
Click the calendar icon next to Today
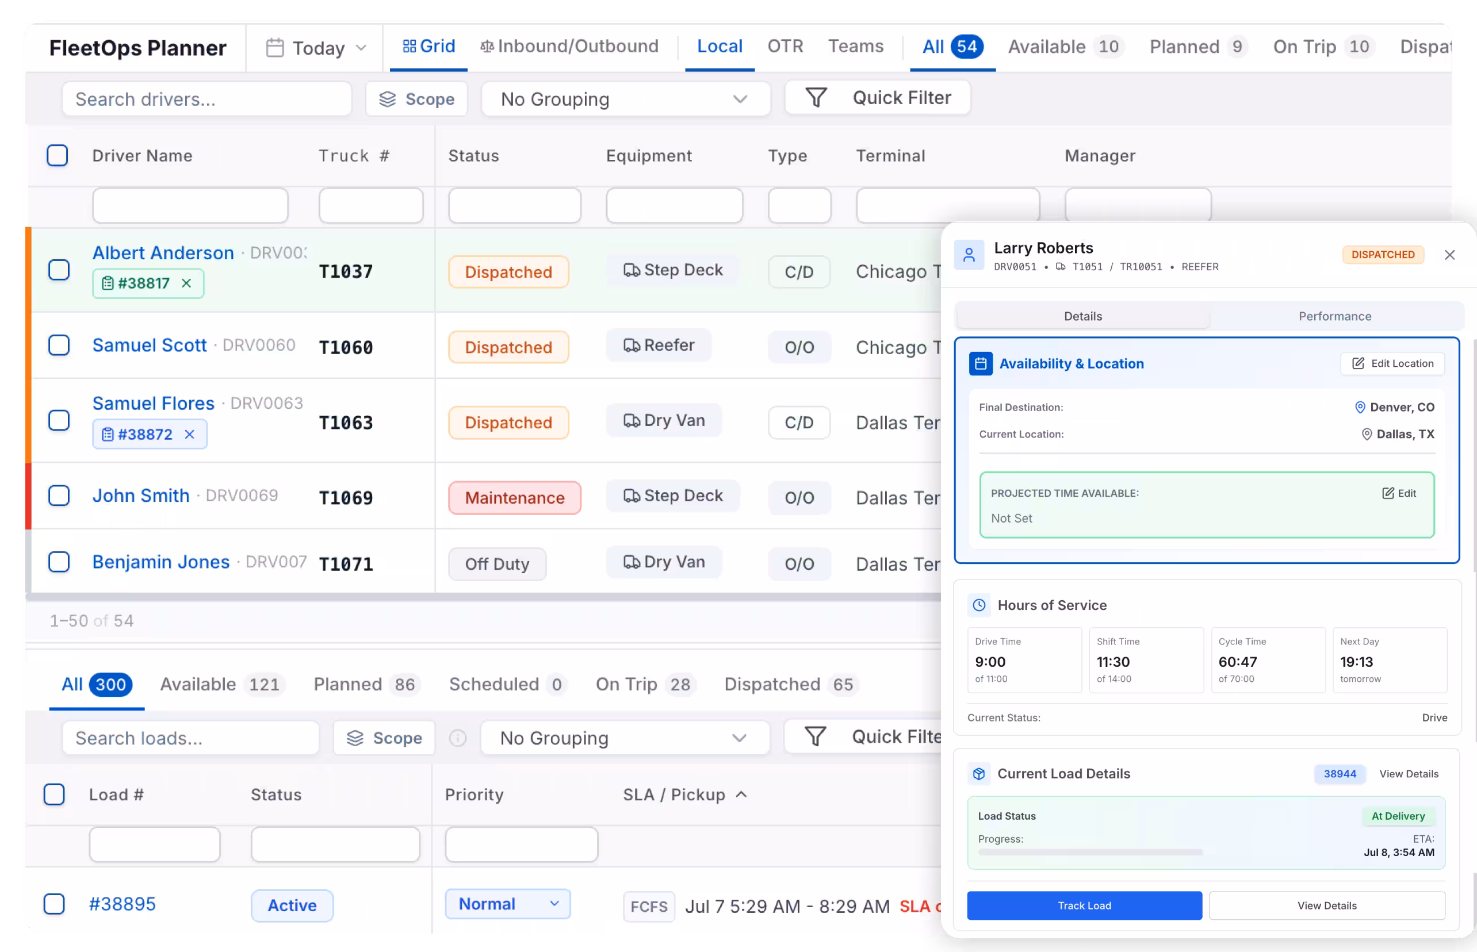pos(274,48)
